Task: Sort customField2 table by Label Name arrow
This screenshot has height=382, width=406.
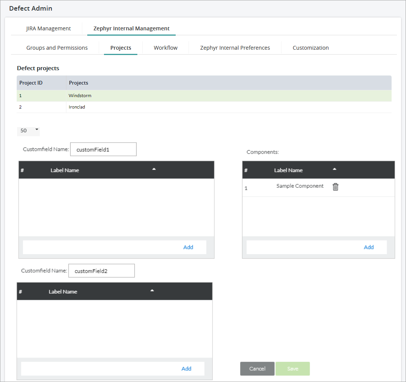Action: point(152,291)
